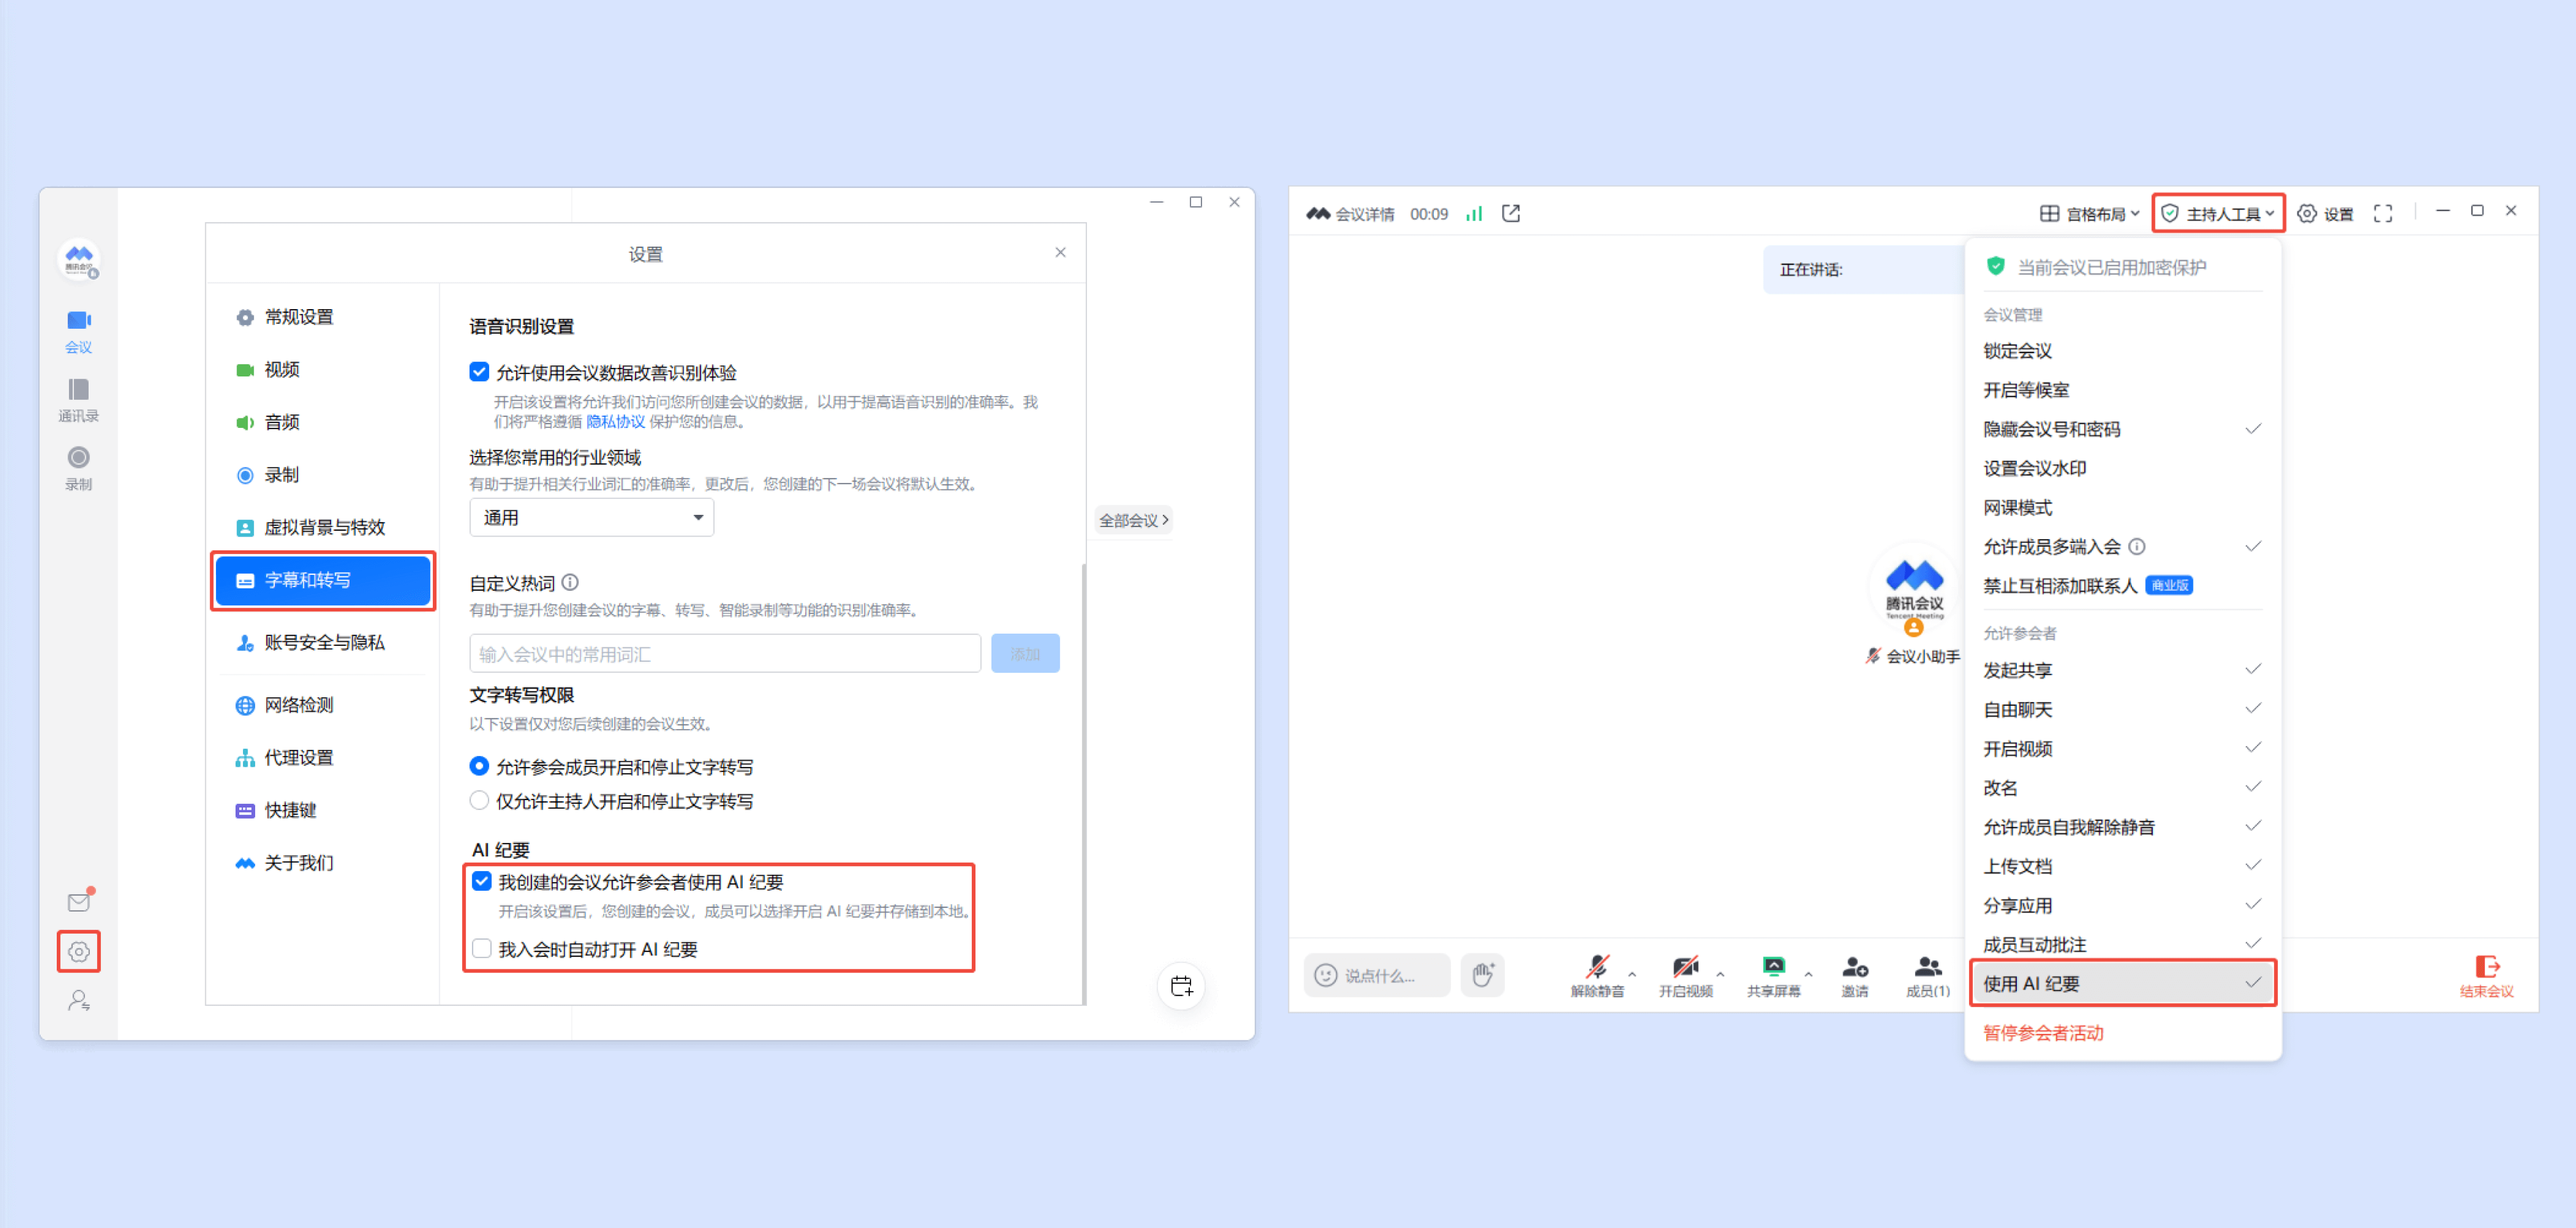Click the schedule meeting calendar icon
The width and height of the screenshot is (2576, 1228).
tap(1181, 986)
